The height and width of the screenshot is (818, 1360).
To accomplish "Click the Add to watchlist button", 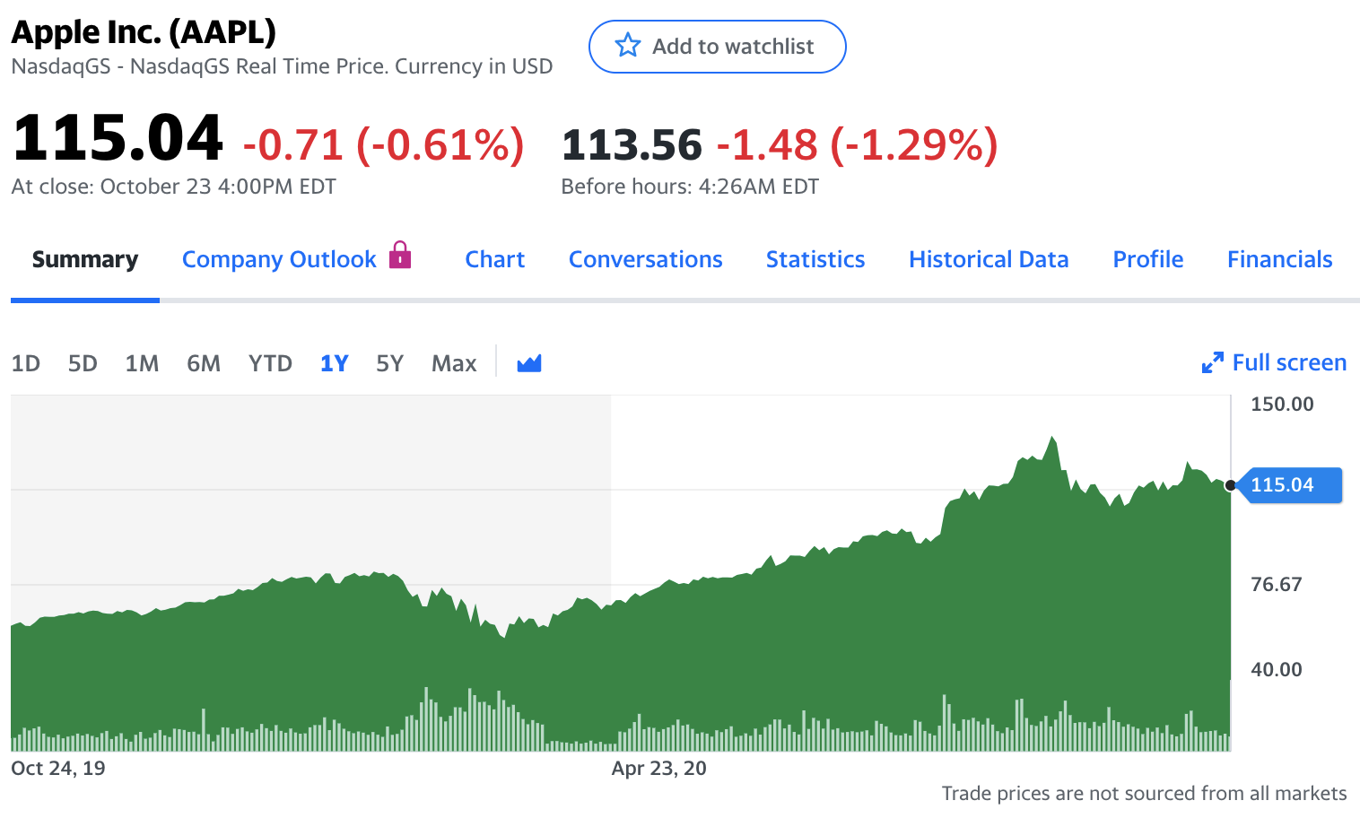I will pos(718,47).
